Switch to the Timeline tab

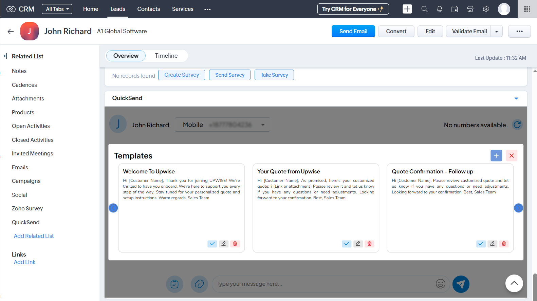[x=166, y=56]
